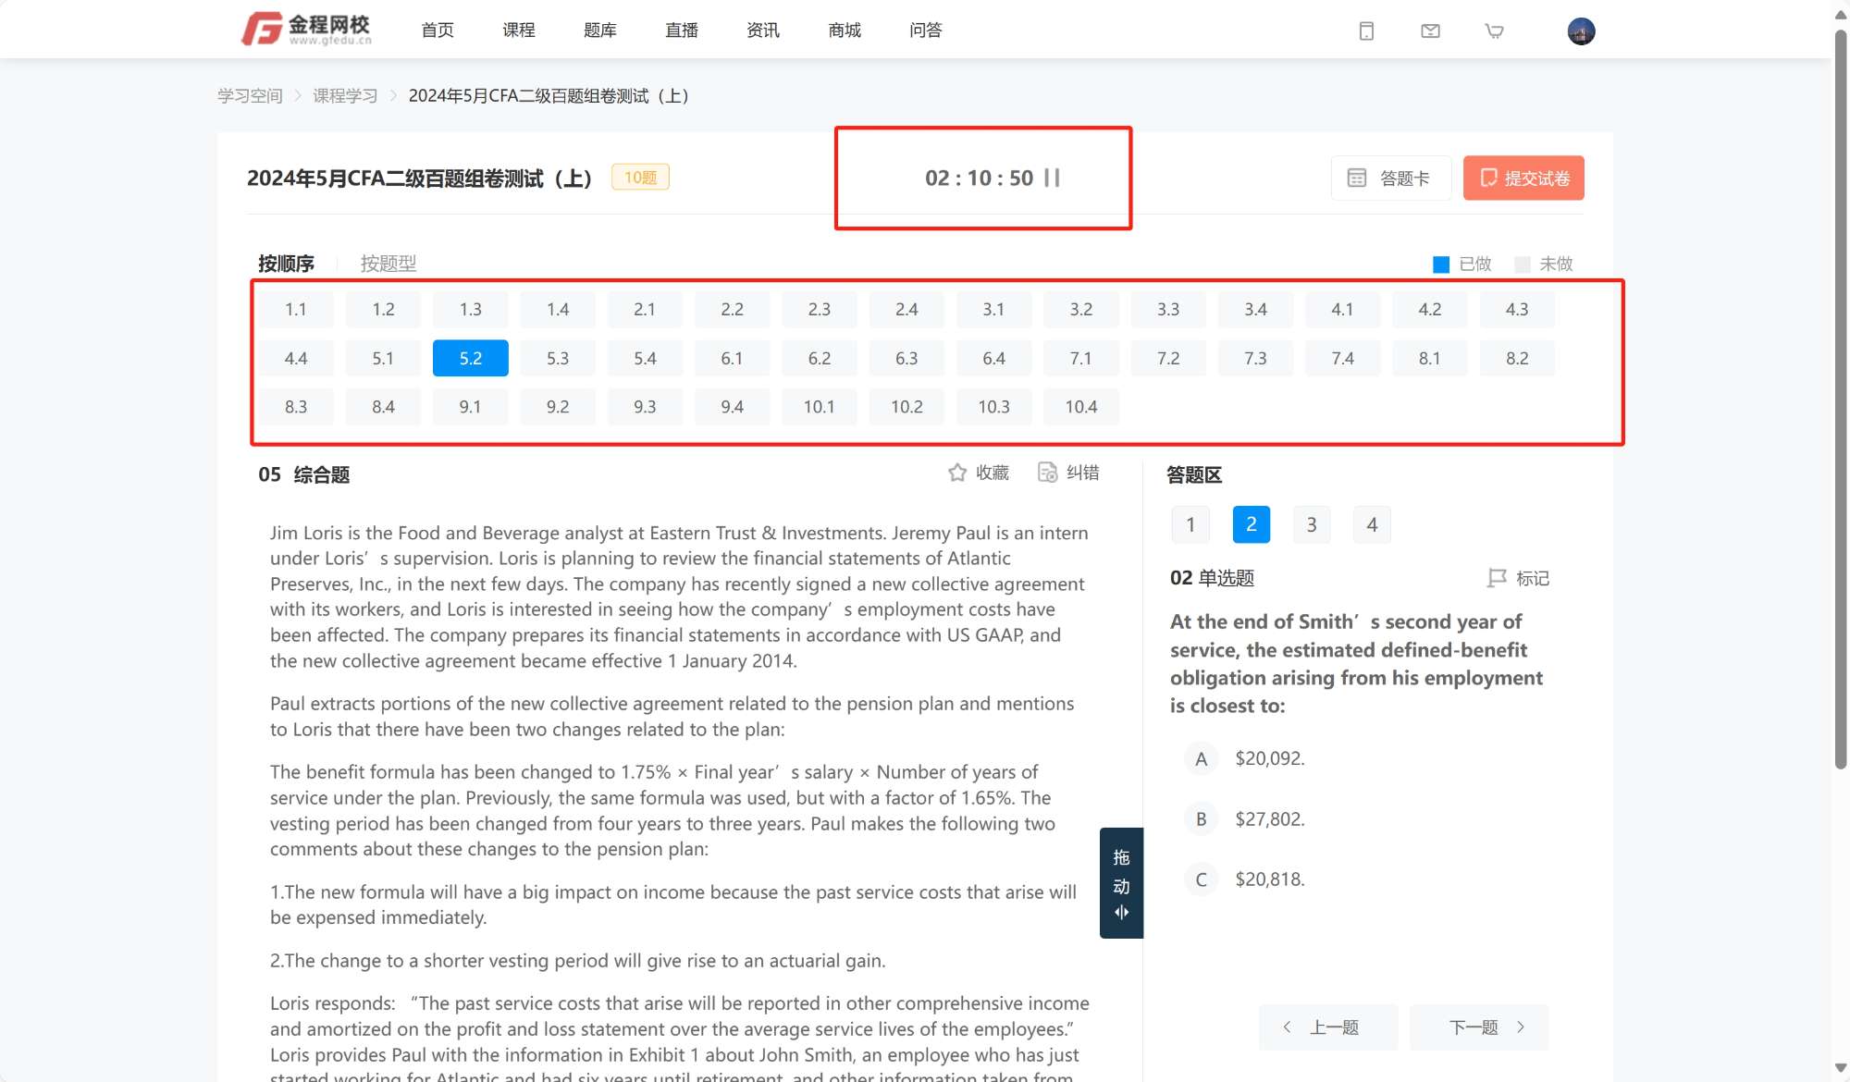Pause the exam countdown timer

coord(1052,178)
